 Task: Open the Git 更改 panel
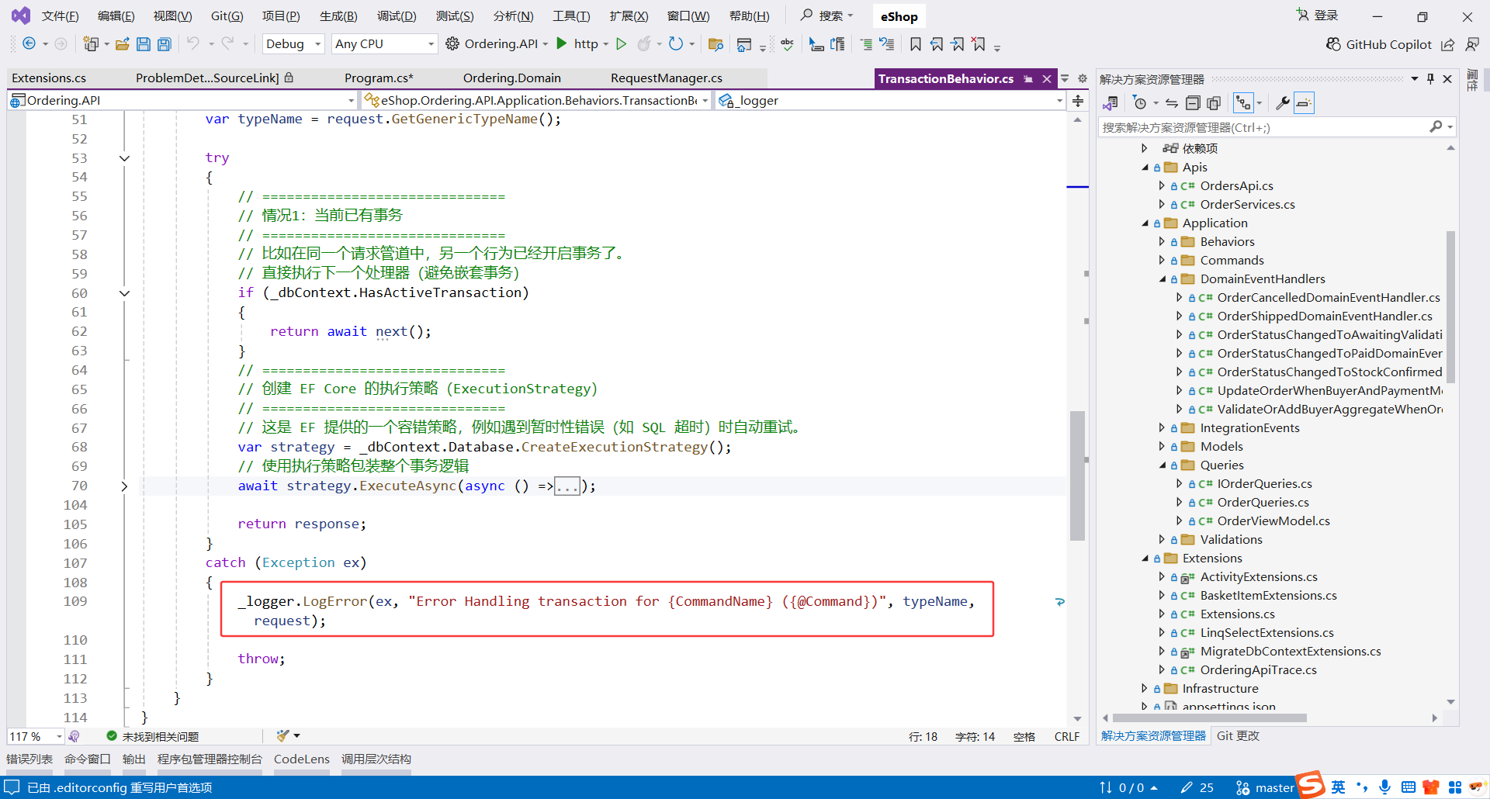1237,735
